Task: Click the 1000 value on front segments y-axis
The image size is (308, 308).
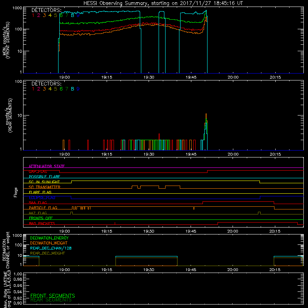Action: click(x=17, y=8)
